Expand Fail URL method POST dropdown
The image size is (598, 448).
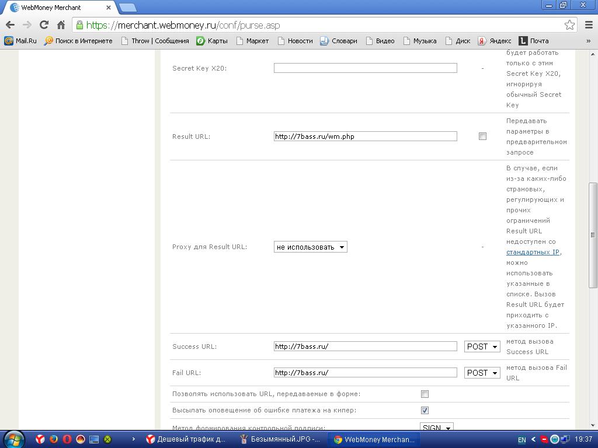(482, 373)
